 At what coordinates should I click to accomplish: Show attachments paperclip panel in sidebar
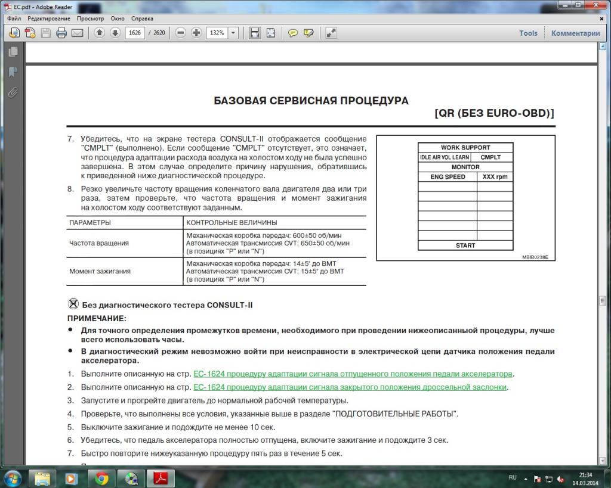pos(13,92)
